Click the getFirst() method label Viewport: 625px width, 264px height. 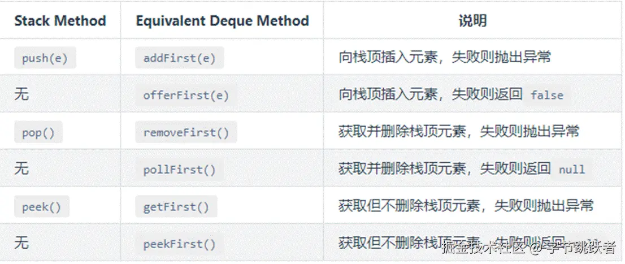click(x=176, y=207)
